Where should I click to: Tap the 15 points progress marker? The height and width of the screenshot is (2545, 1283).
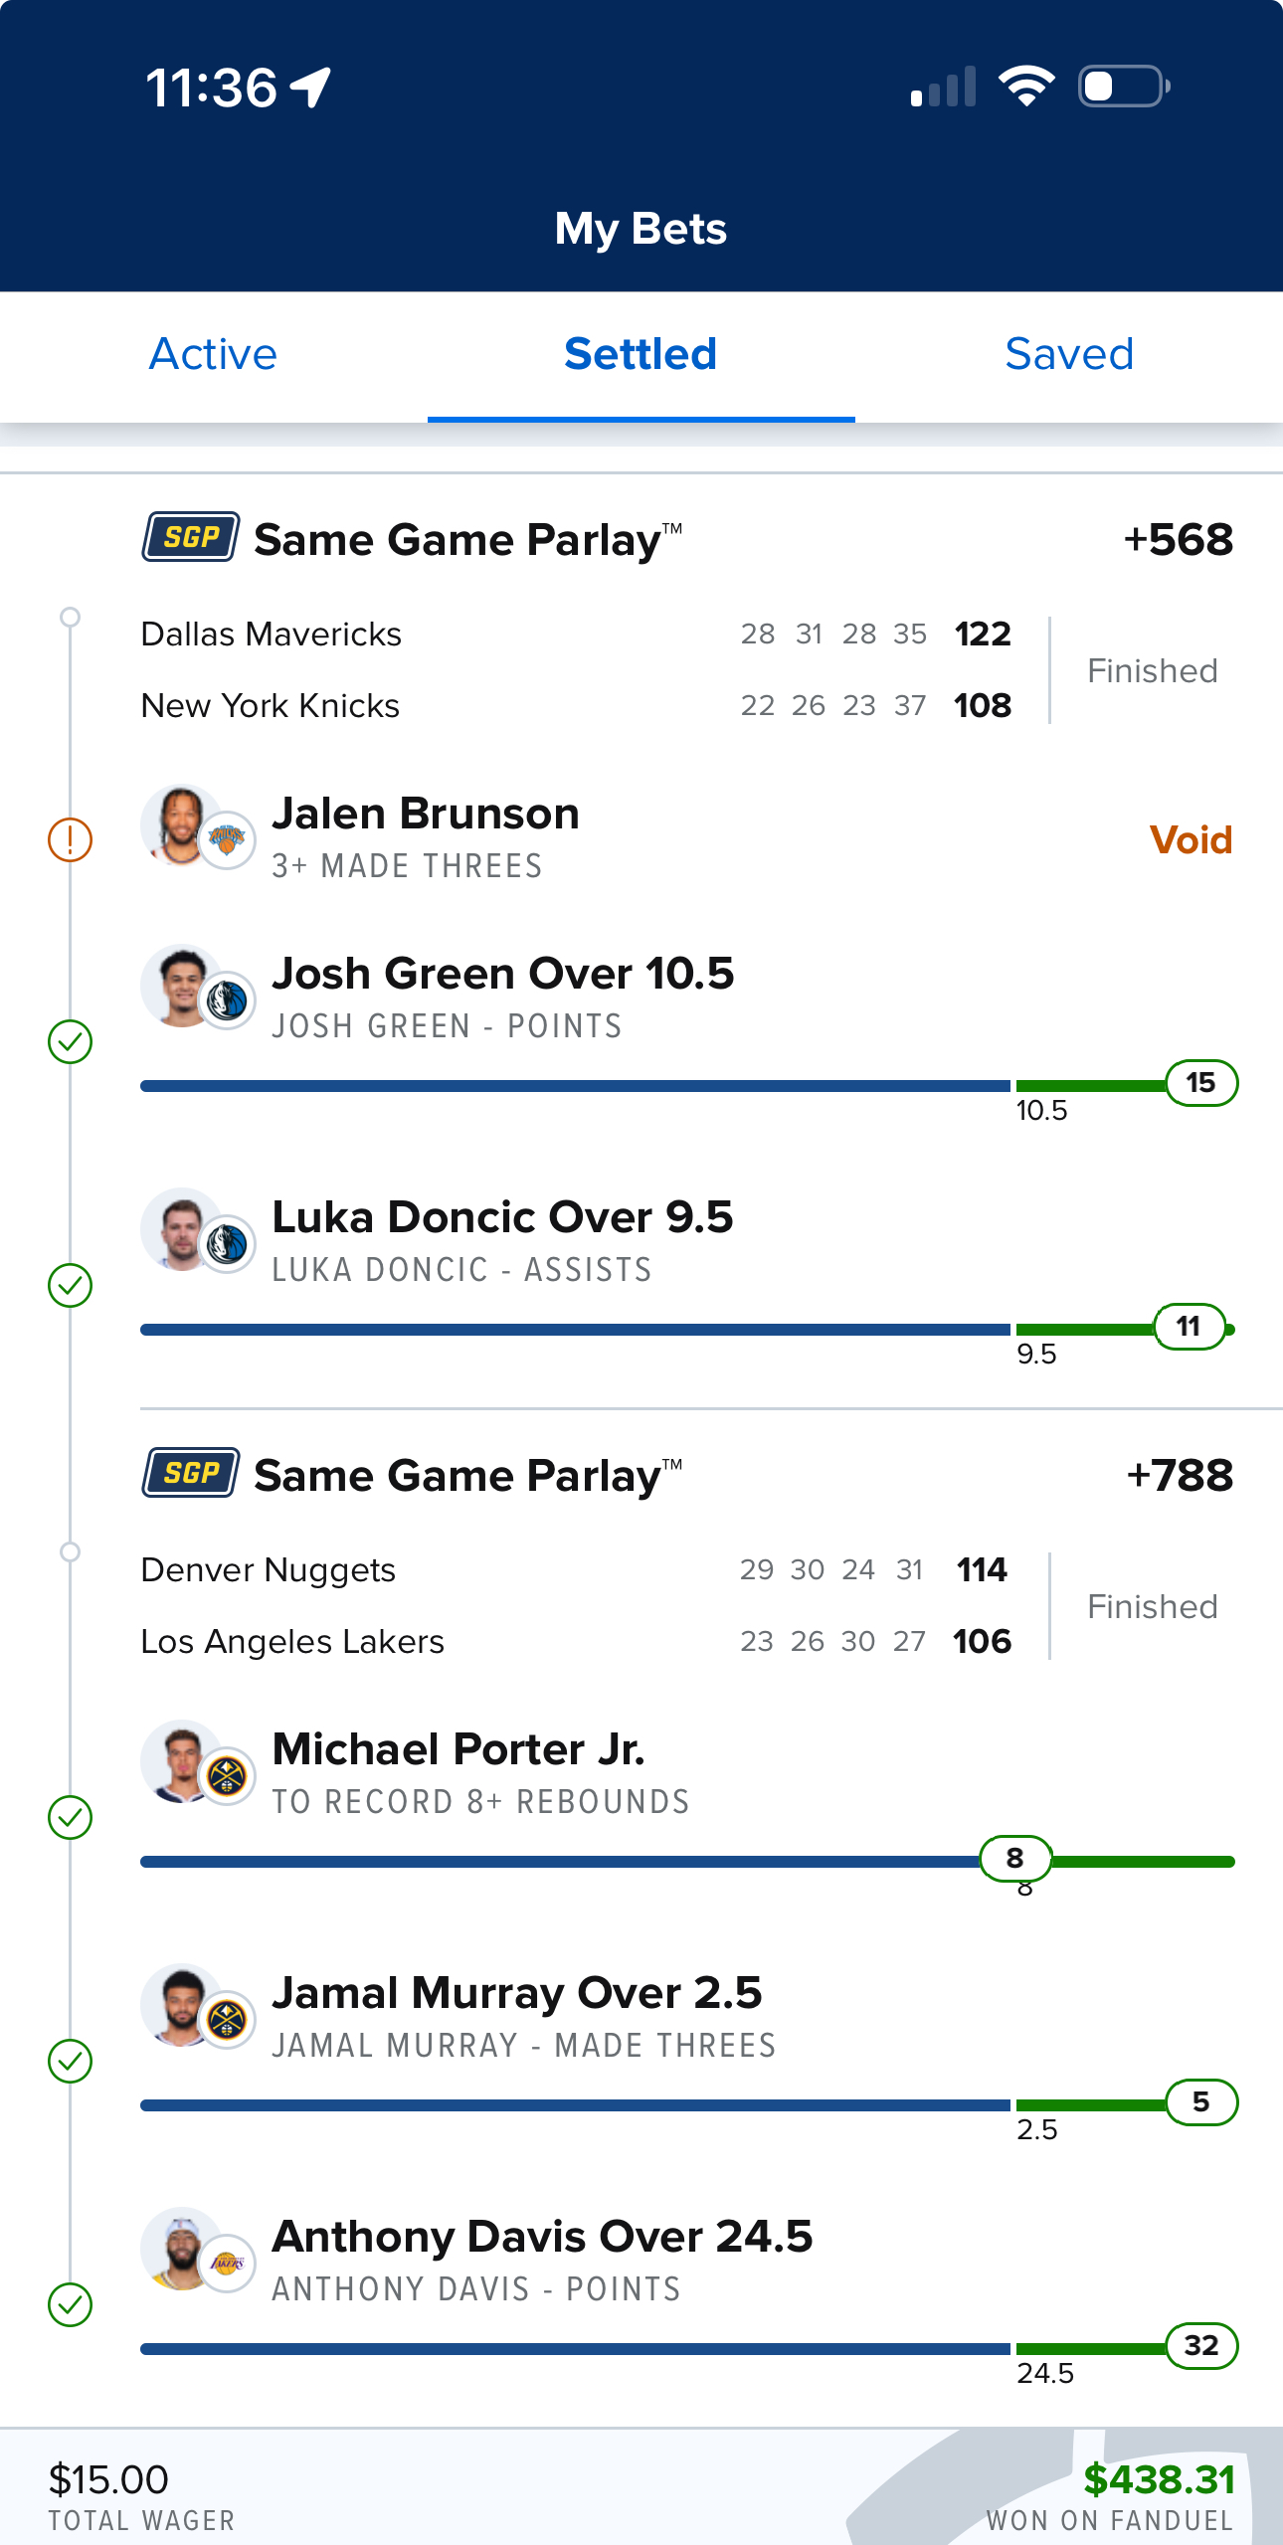coord(1201,1083)
